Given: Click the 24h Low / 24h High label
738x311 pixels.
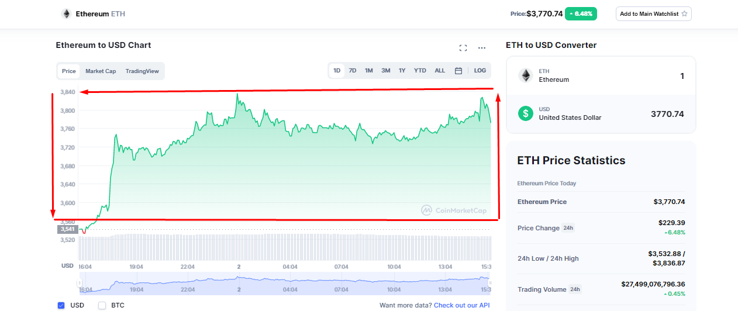Looking at the screenshot, I should coord(549,258).
